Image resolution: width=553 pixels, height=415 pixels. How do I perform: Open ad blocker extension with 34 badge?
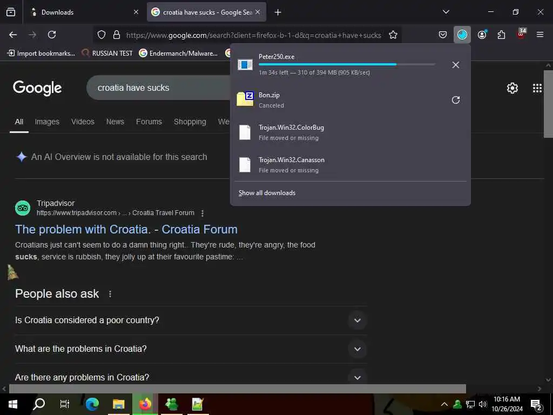pos(521,34)
